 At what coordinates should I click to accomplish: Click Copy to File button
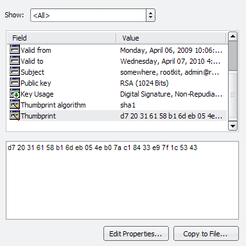click(206, 234)
